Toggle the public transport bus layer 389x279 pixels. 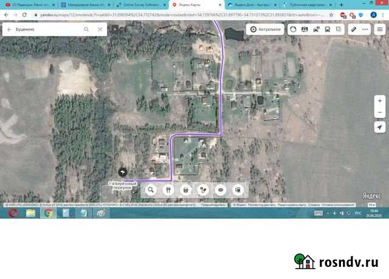(328, 29)
